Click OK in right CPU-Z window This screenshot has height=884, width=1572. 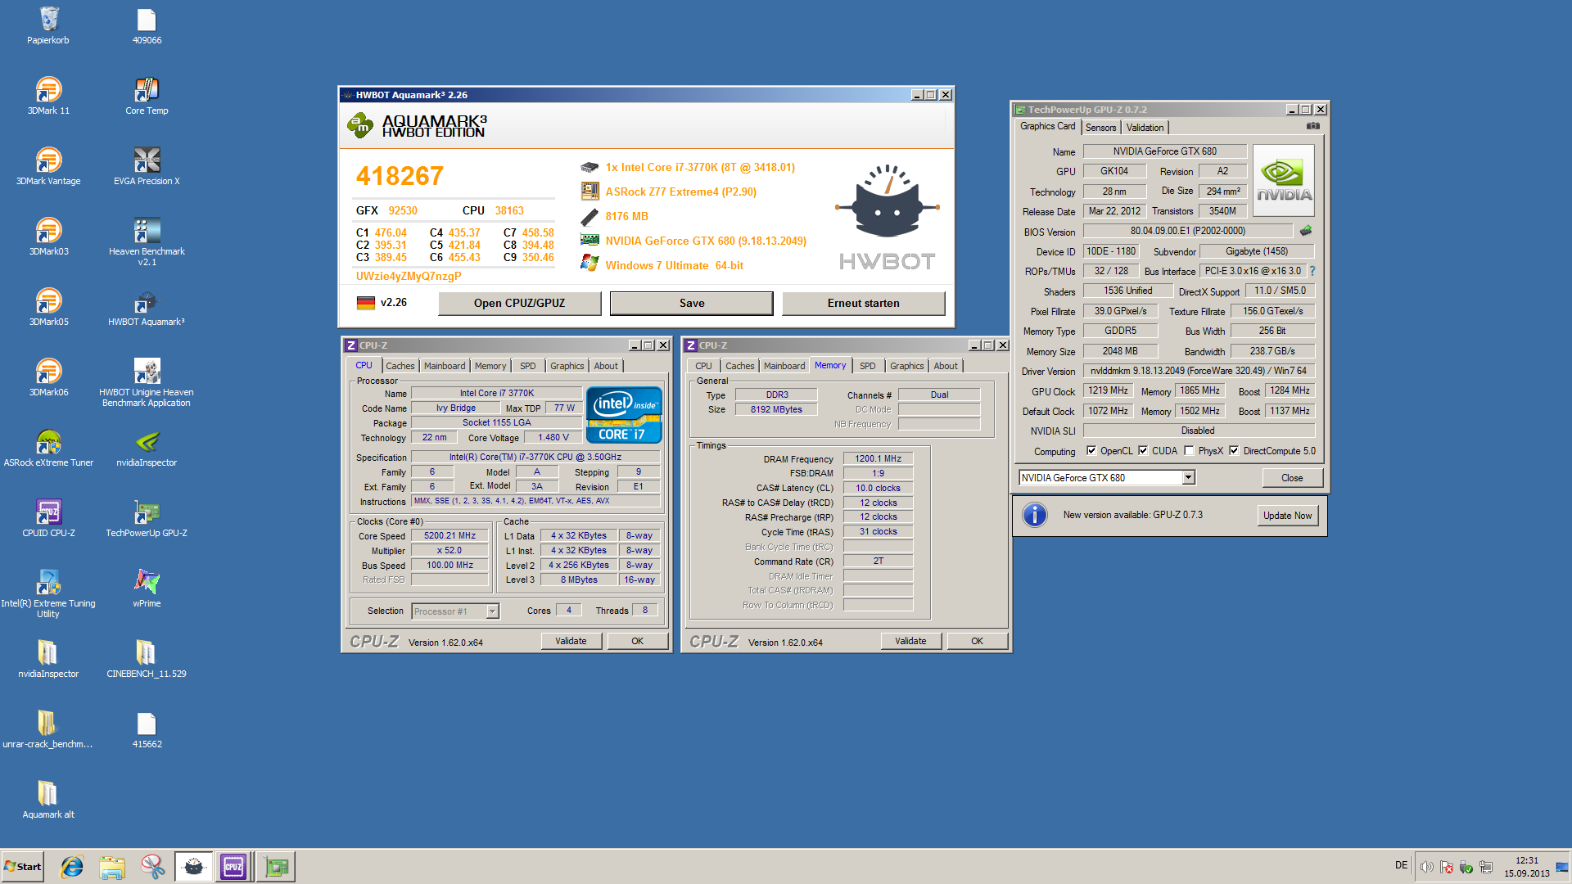point(977,641)
